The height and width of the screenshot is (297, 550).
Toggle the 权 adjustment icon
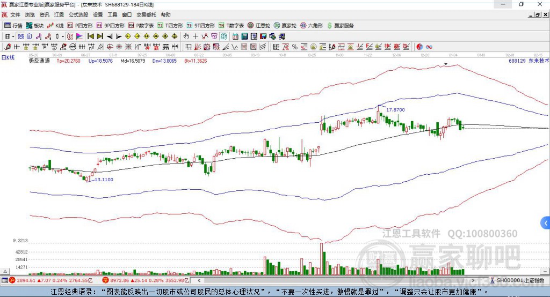coord(70,36)
